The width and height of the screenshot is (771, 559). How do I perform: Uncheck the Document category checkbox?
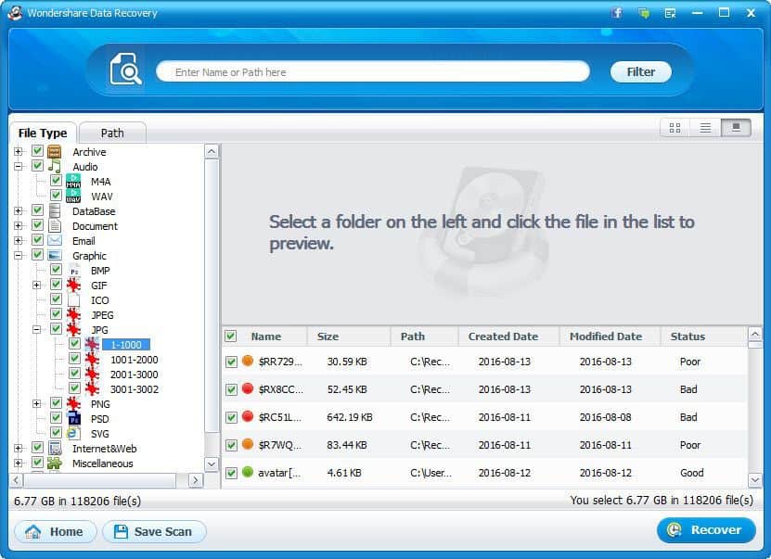pos(37,225)
